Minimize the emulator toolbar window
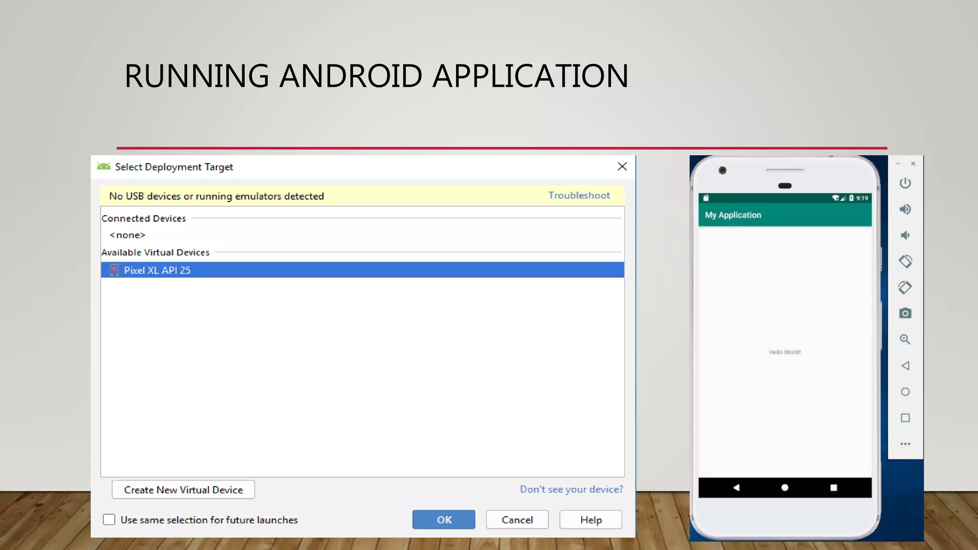 898,164
